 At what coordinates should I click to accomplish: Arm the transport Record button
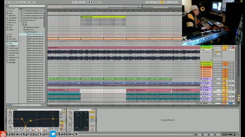[x=91, y=2]
